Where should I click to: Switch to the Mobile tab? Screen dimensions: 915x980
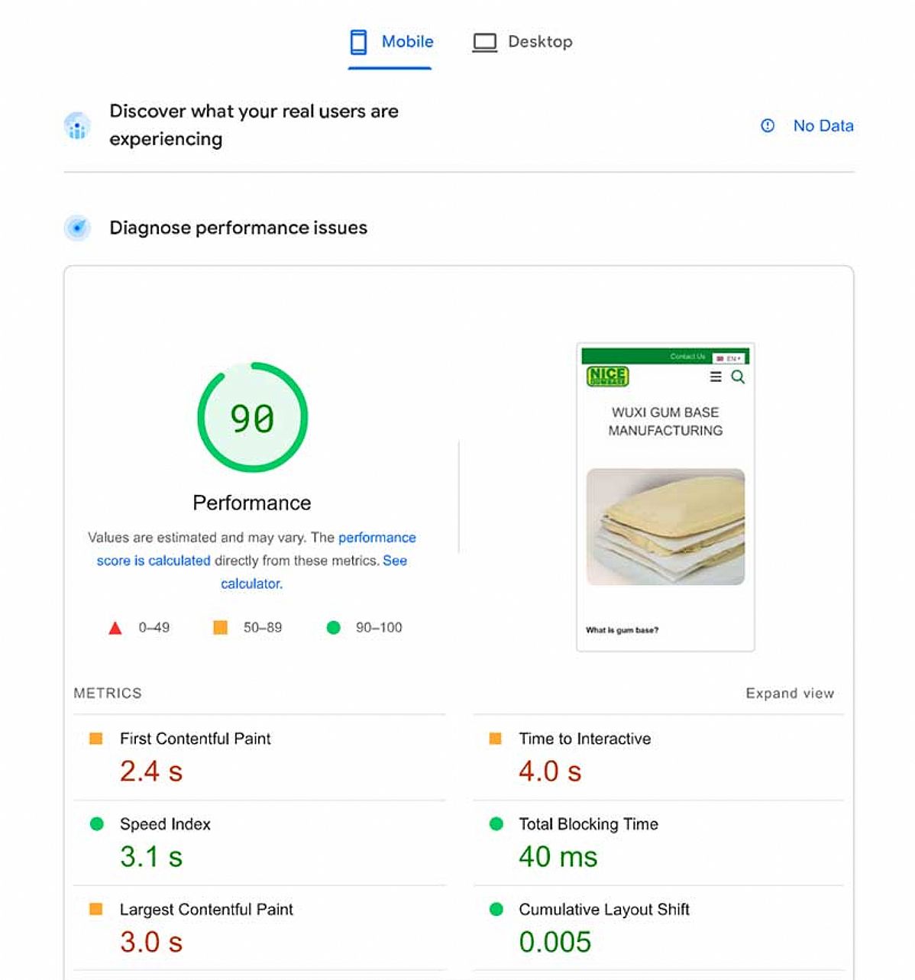[406, 42]
